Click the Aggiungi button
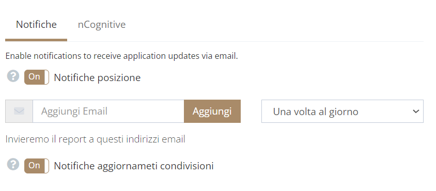 (212, 111)
